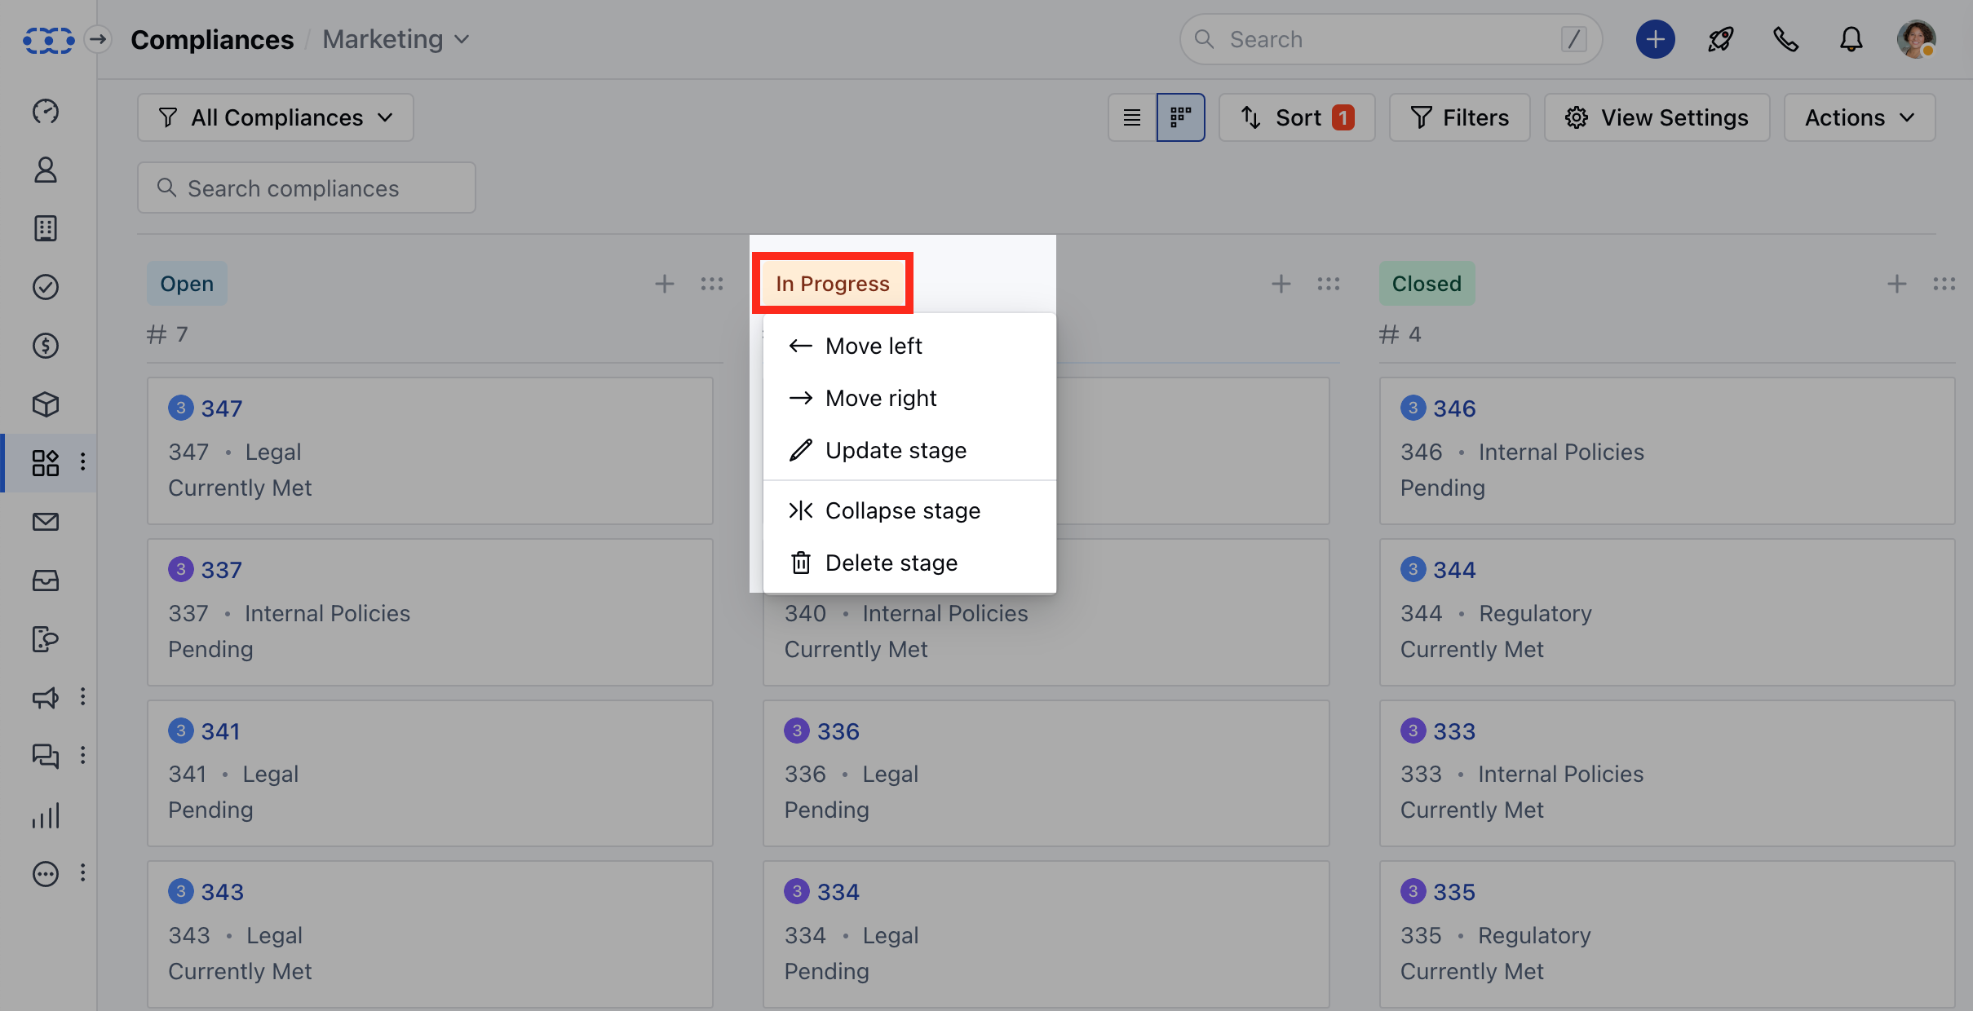1973x1011 pixels.
Task: Open options dots beside more circle icon
Action: pyautogui.click(x=82, y=873)
